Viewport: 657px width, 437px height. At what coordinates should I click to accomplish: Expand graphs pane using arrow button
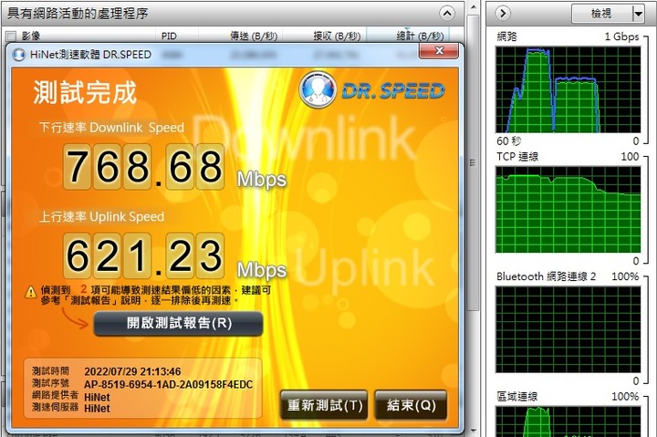tap(503, 14)
